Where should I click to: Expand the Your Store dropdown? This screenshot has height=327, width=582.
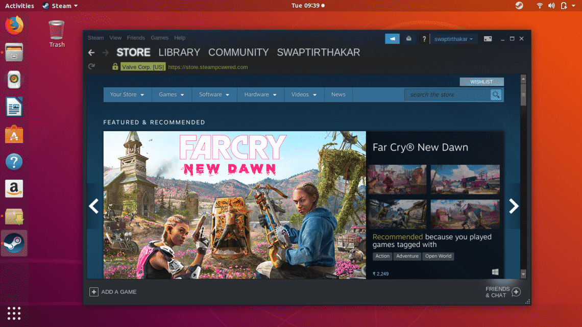127,94
